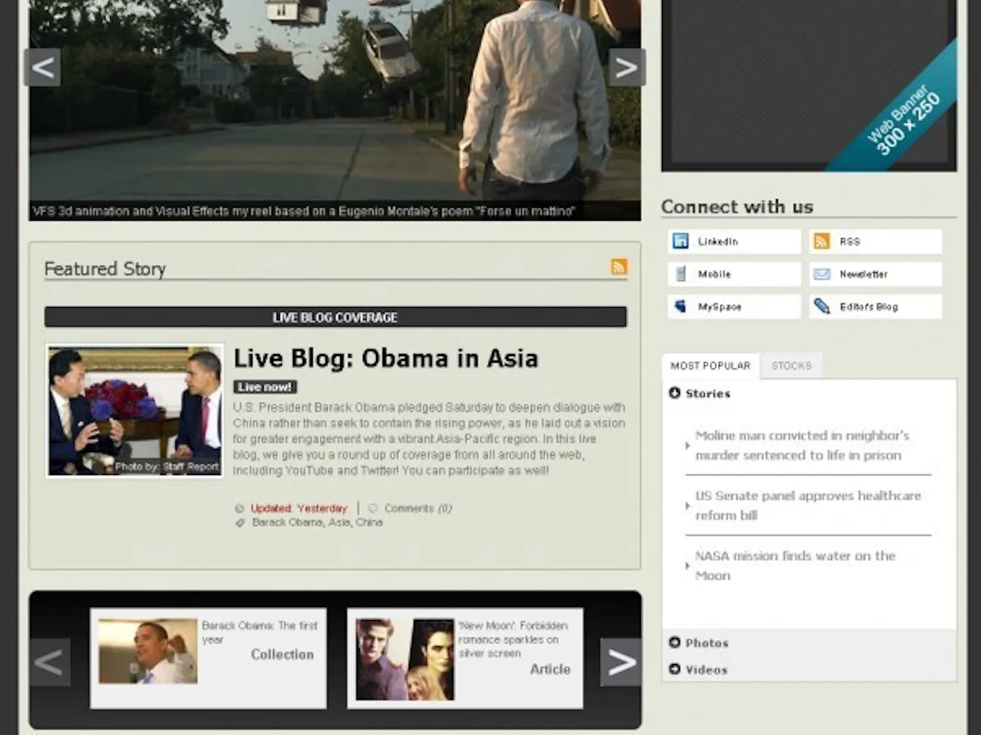Open the LinkedIn connection icon

(x=680, y=241)
